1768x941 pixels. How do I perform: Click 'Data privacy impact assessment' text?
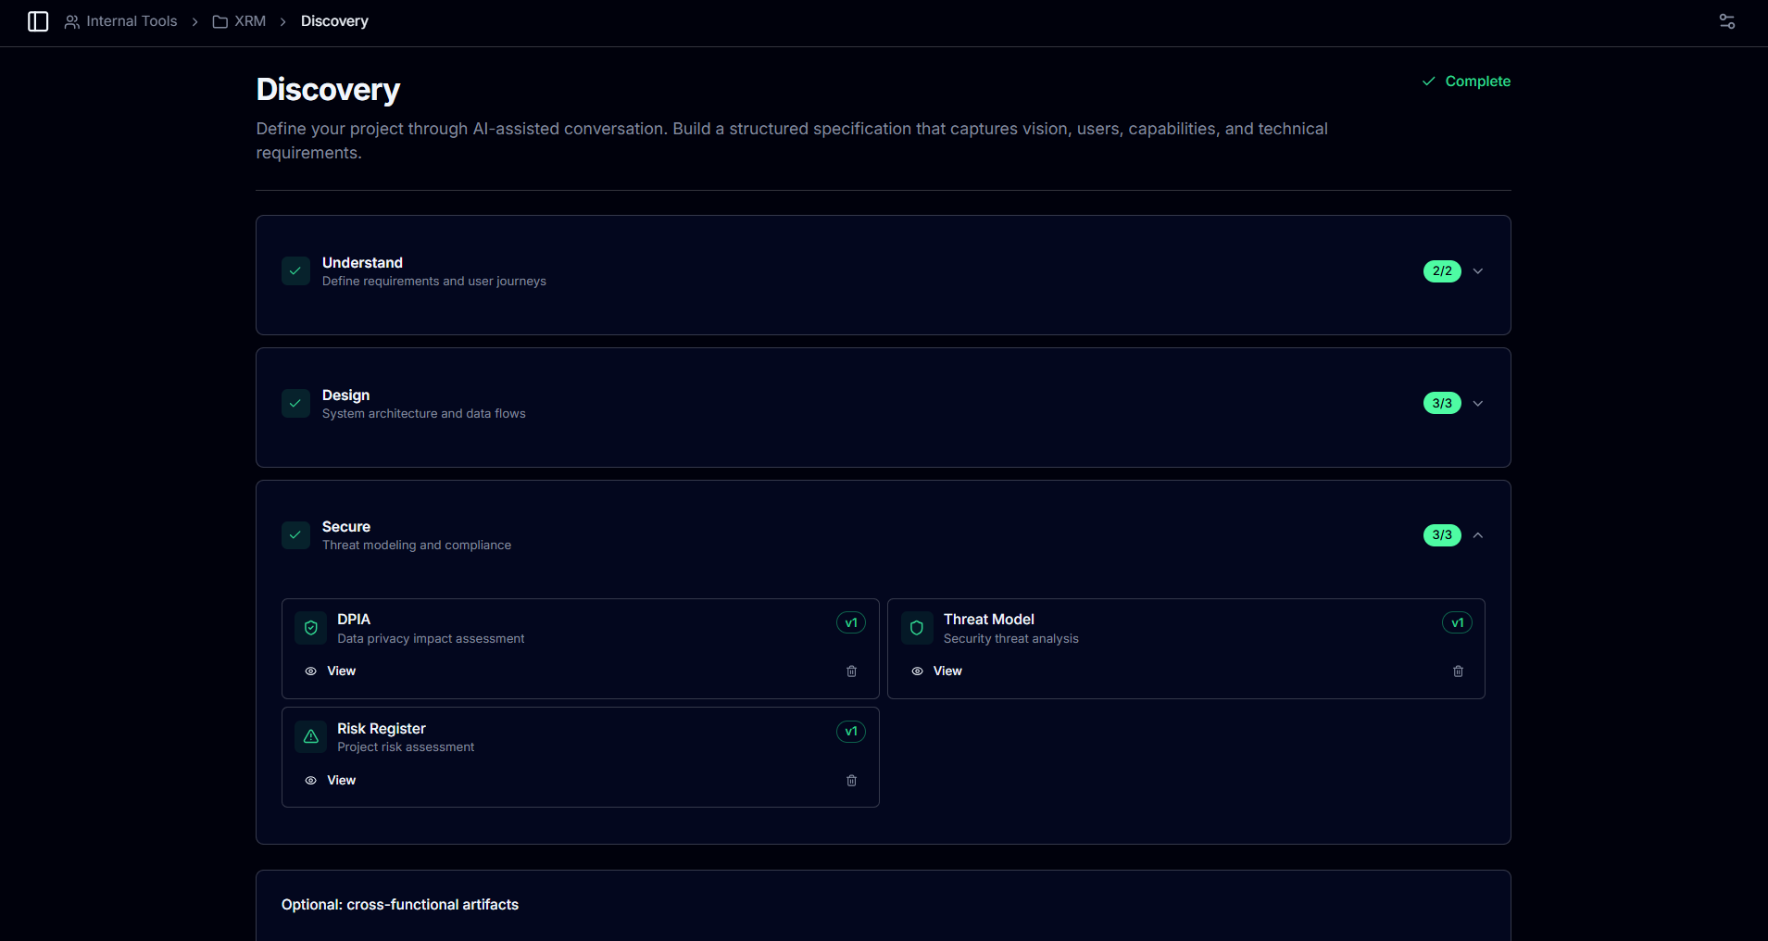(431, 639)
